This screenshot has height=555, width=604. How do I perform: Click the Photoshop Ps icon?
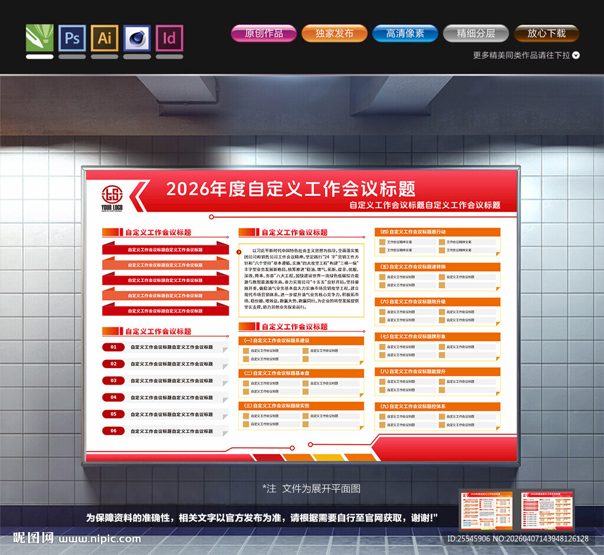pyautogui.click(x=72, y=38)
